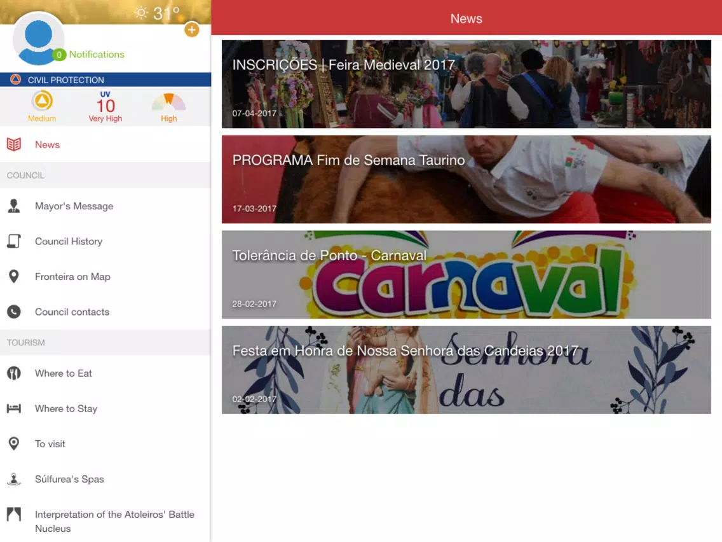Click the Fronteira on Map pin icon

[14, 277]
